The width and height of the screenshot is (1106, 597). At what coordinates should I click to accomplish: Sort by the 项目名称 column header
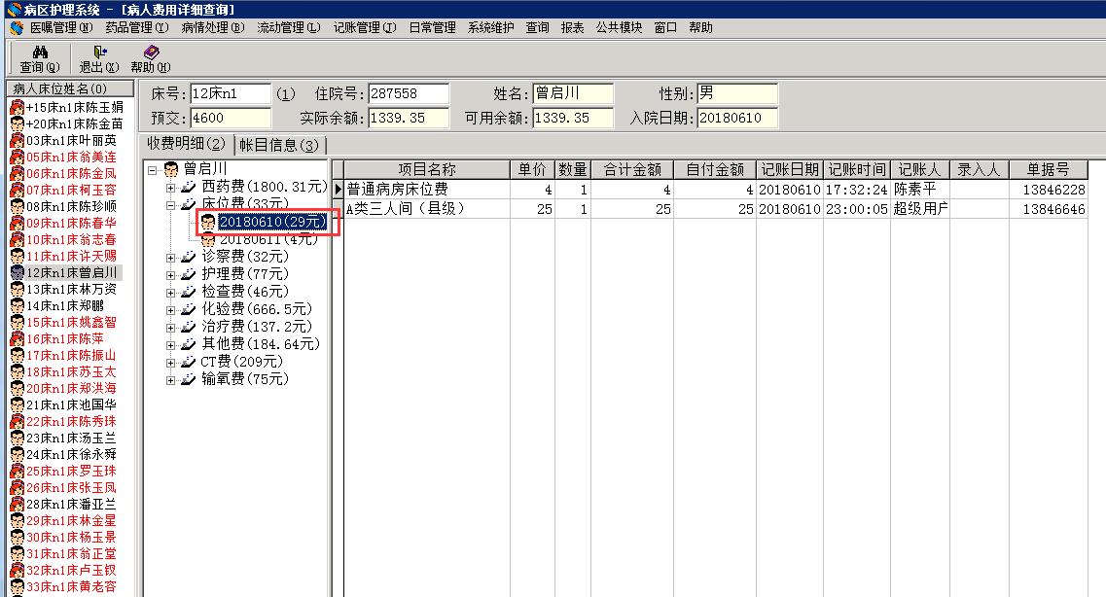(x=427, y=169)
